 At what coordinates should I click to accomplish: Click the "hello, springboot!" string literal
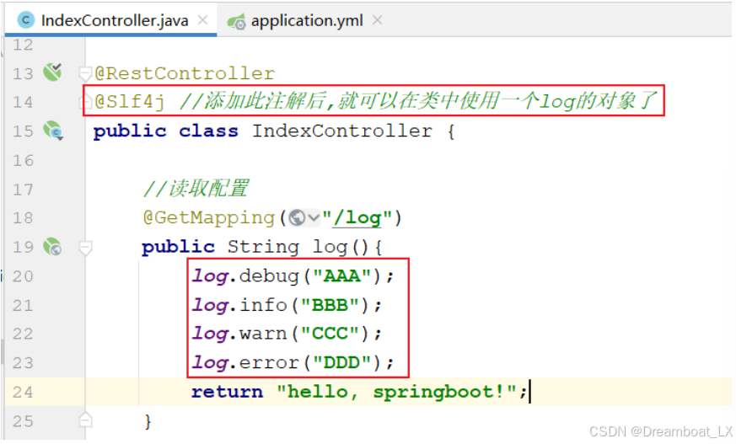coord(396,392)
